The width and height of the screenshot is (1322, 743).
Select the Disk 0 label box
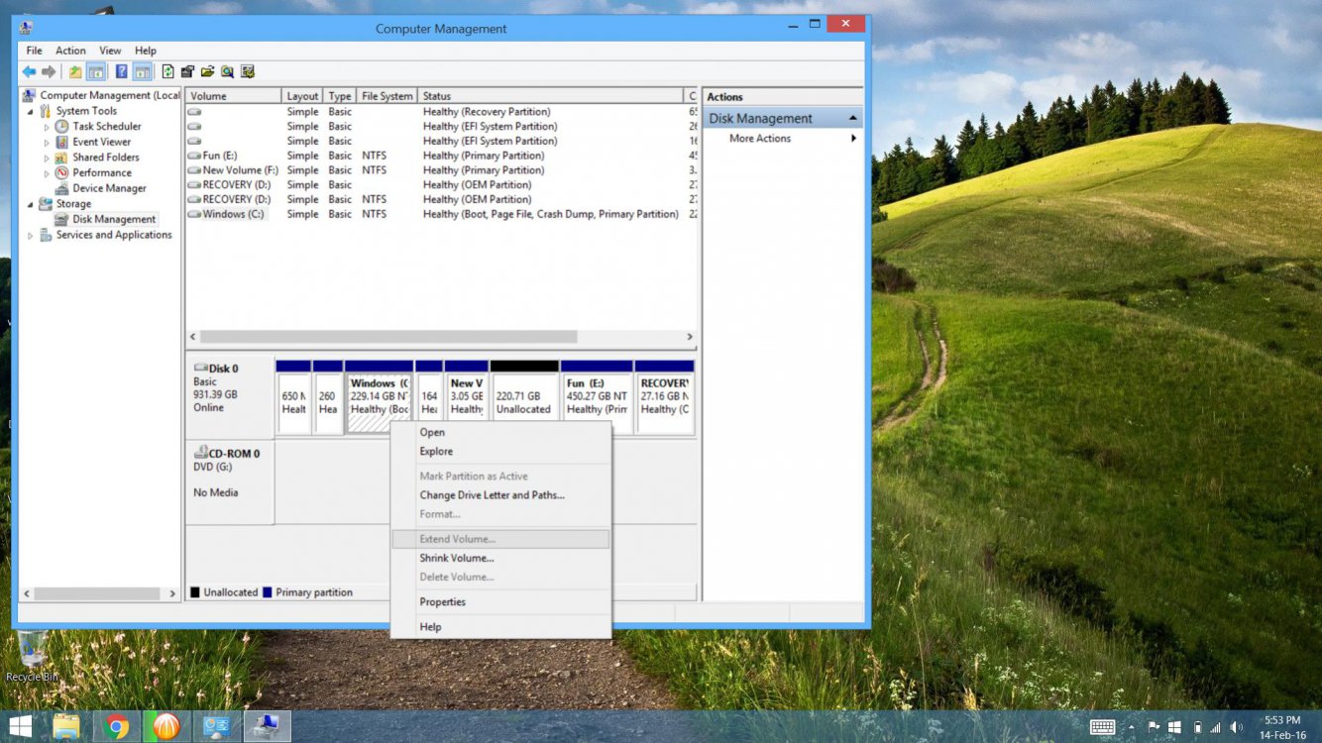229,396
